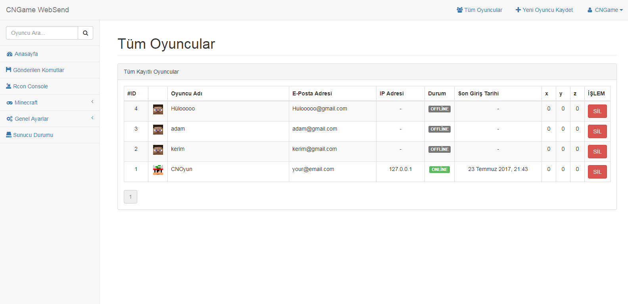This screenshot has width=628, height=304.
Task: Delete player adam with SİL
Action: [x=597, y=131]
